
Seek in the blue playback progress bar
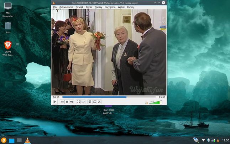click(x=109, y=97)
